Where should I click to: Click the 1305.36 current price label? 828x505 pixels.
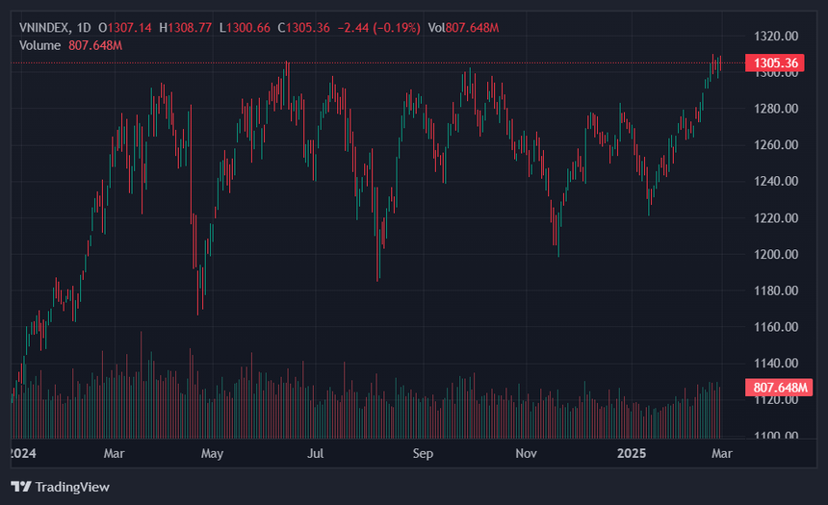(x=775, y=63)
